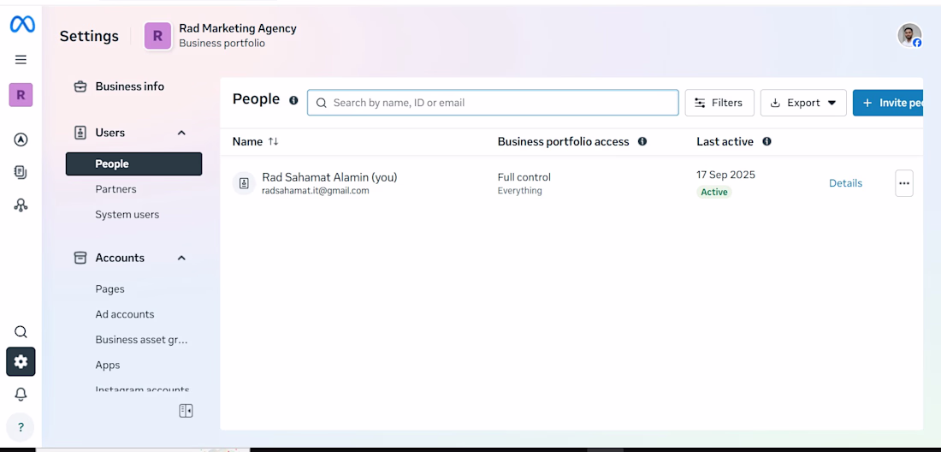Collapse the Accounts section chevron
The height and width of the screenshot is (452, 941).
182,258
